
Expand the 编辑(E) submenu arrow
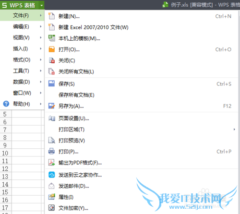click(41, 26)
